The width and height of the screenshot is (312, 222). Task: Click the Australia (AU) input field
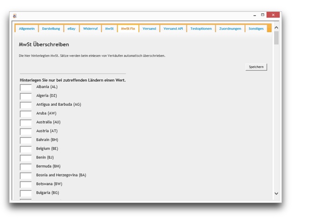click(x=25, y=123)
